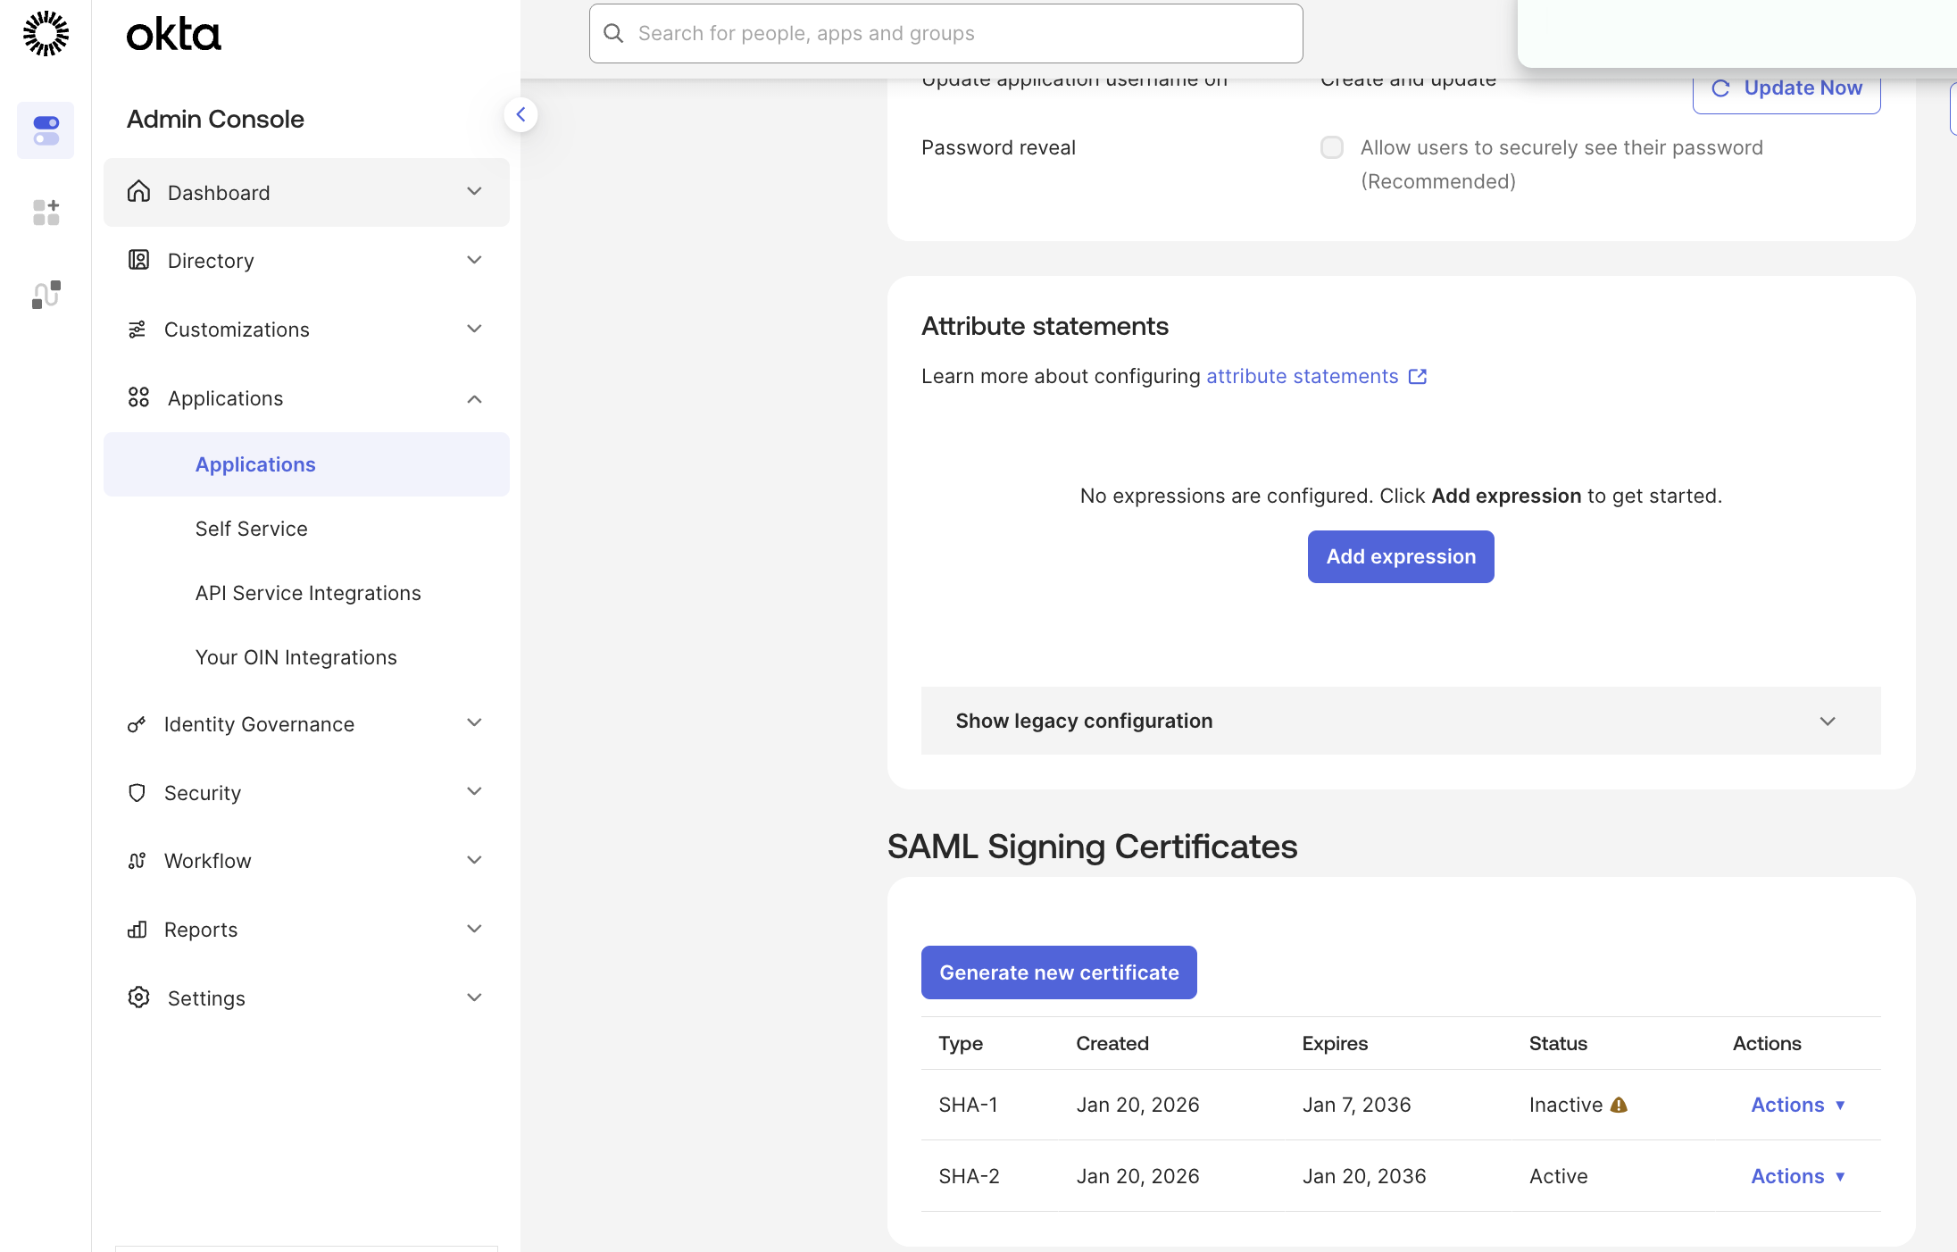Click the Jan 7, 2036 expiry cell
The height and width of the screenshot is (1252, 1957).
tap(1356, 1106)
